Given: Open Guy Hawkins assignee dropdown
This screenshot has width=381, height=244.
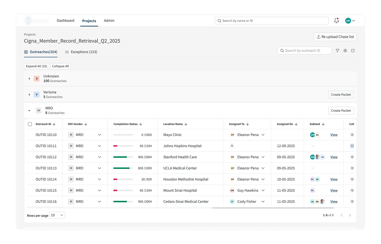Looking at the screenshot, I should point(263,191).
